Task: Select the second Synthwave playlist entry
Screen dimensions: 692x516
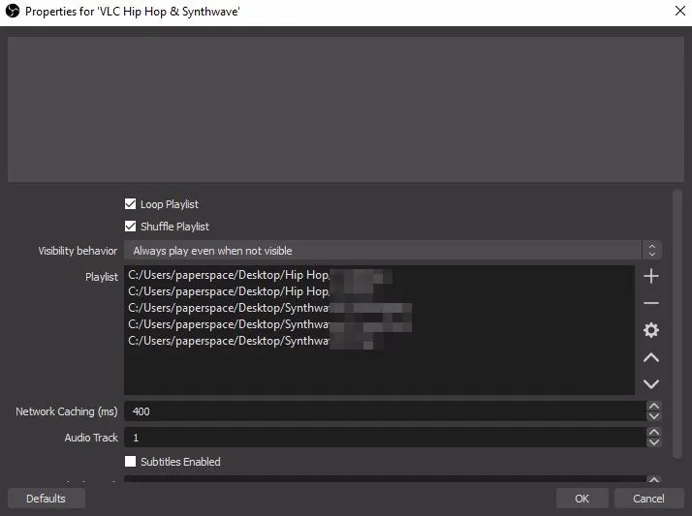Action: coord(380,324)
